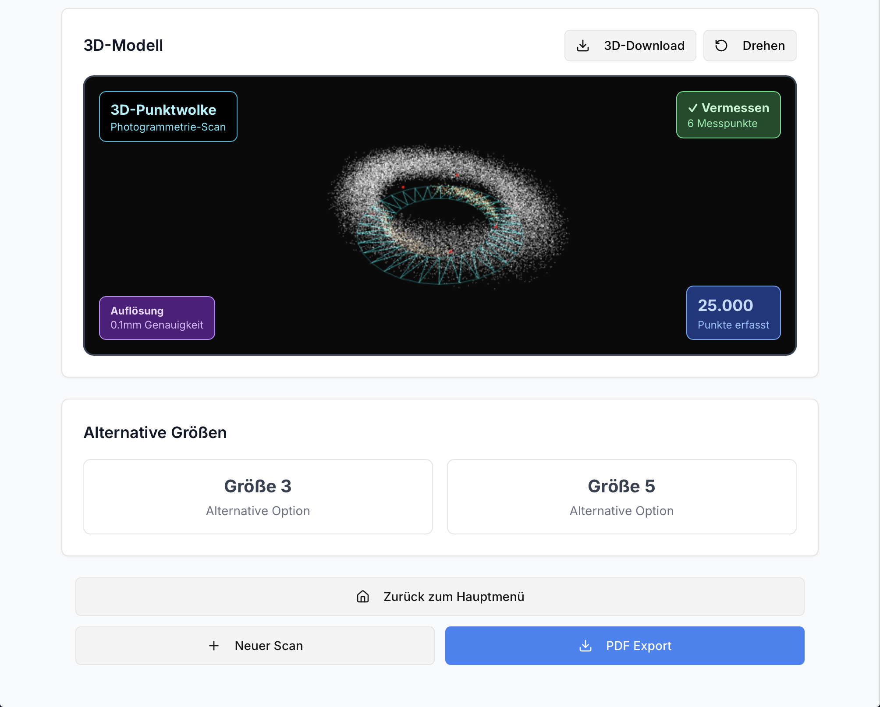Click the plus icon beside Neuer Scan
The height and width of the screenshot is (707, 880).
click(214, 646)
